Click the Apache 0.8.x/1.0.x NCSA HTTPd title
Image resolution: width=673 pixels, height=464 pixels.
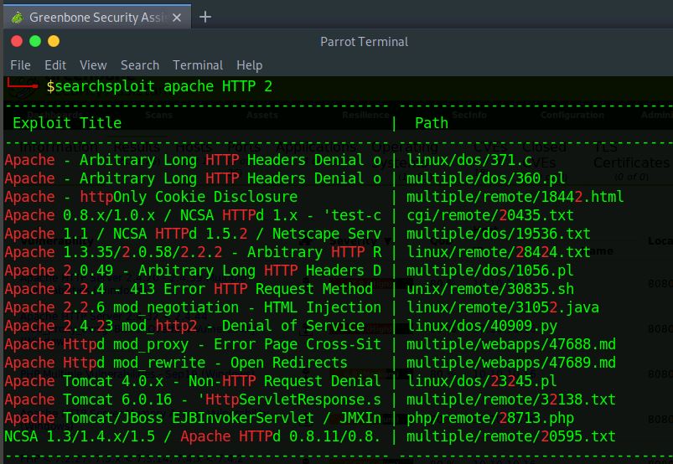click(x=193, y=215)
